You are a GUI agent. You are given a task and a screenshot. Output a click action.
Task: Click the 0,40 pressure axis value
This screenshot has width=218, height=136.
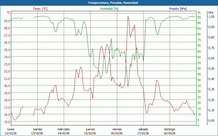pyautogui.click(x=211, y=79)
